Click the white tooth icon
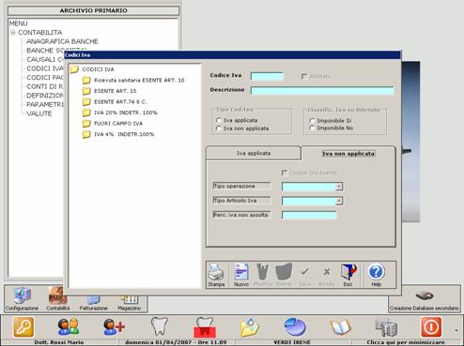Screen dimensions: 464x346 pos(160,326)
